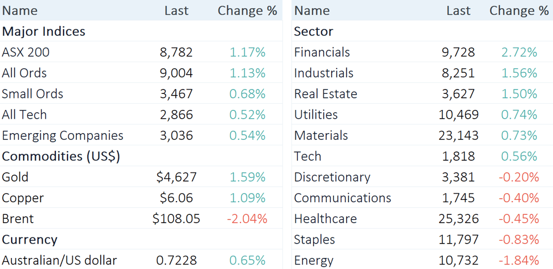Click the Sector heading in right table
This screenshot has height=269, width=553.
pos(314,31)
